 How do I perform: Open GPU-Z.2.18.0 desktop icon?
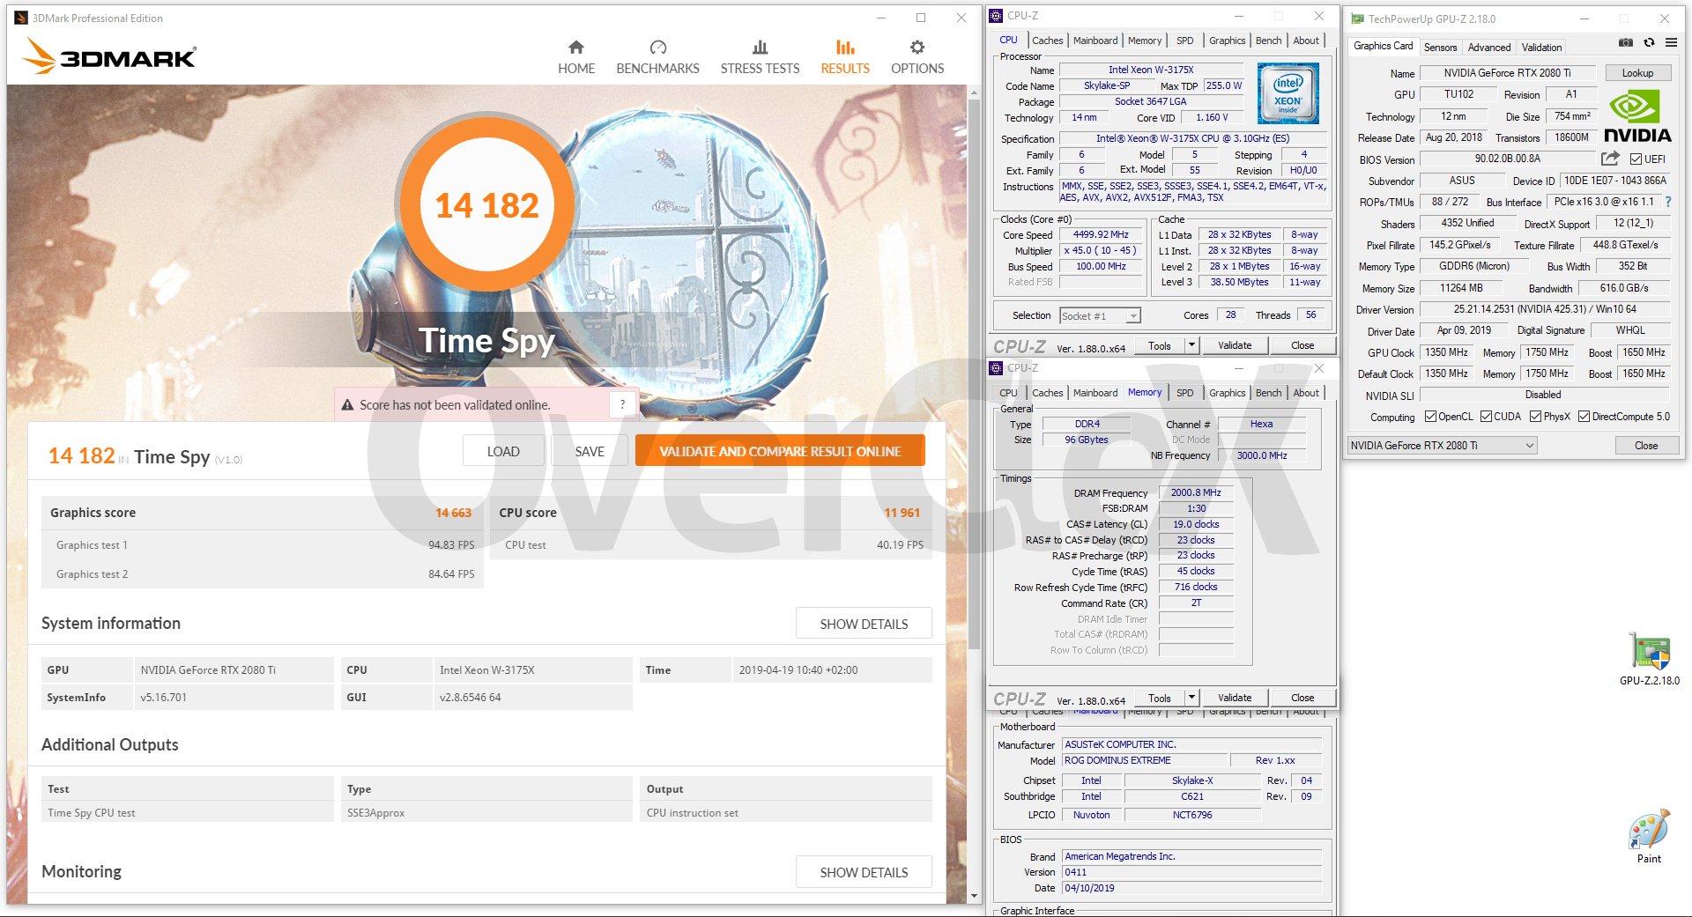tap(1649, 659)
